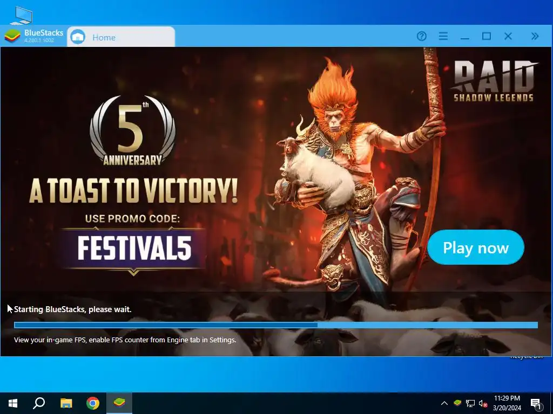Maximize the BlueStacks window
Viewport: 553px width, 414px height.
point(487,36)
